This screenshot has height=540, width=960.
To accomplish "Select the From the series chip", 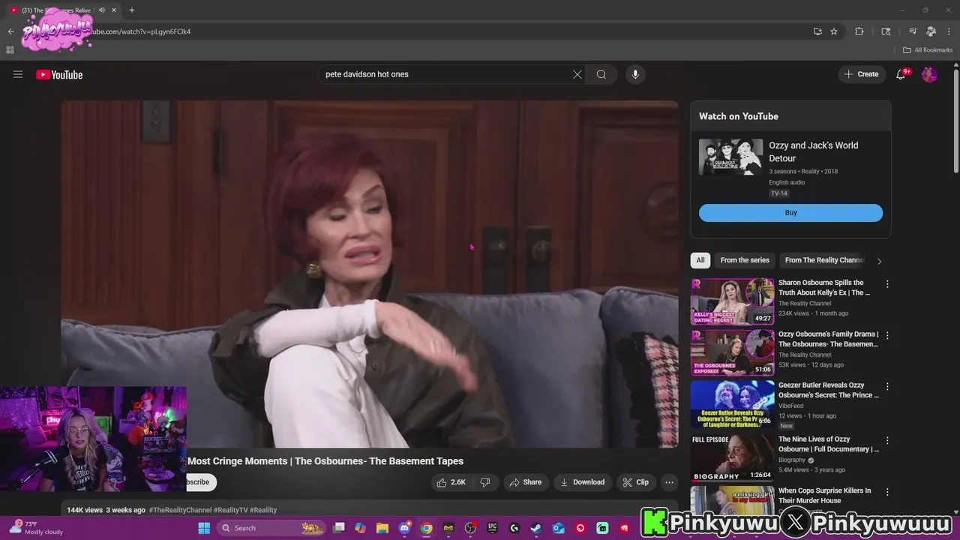I will point(745,260).
